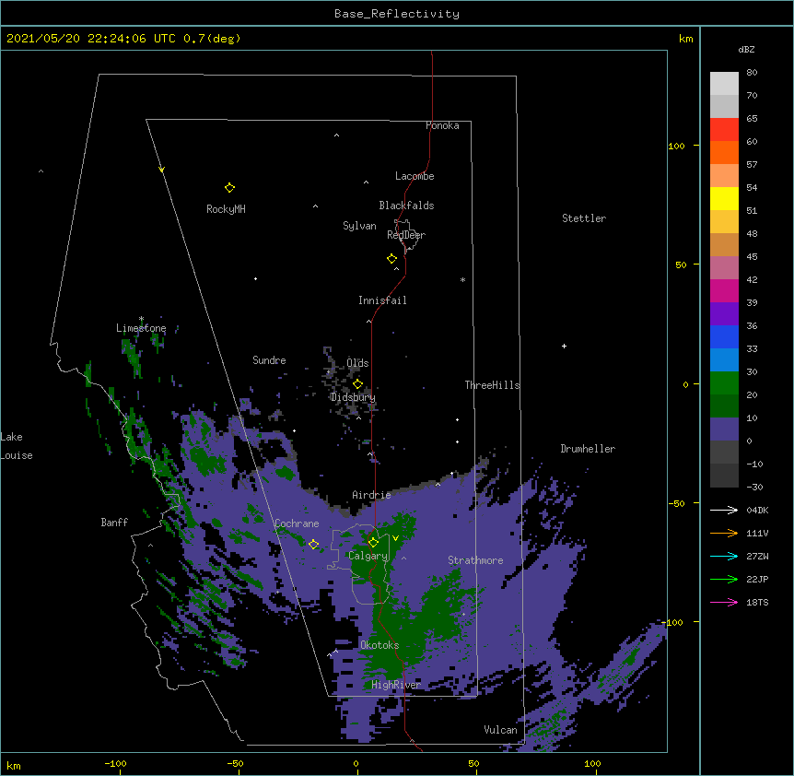This screenshot has height=776, width=794.
Task: Click the white asterisk marker above Limestone
Action: (x=141, y=319)
